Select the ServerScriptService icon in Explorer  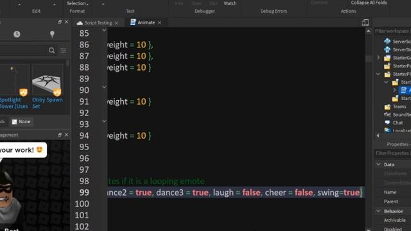(x=387, y=41)
